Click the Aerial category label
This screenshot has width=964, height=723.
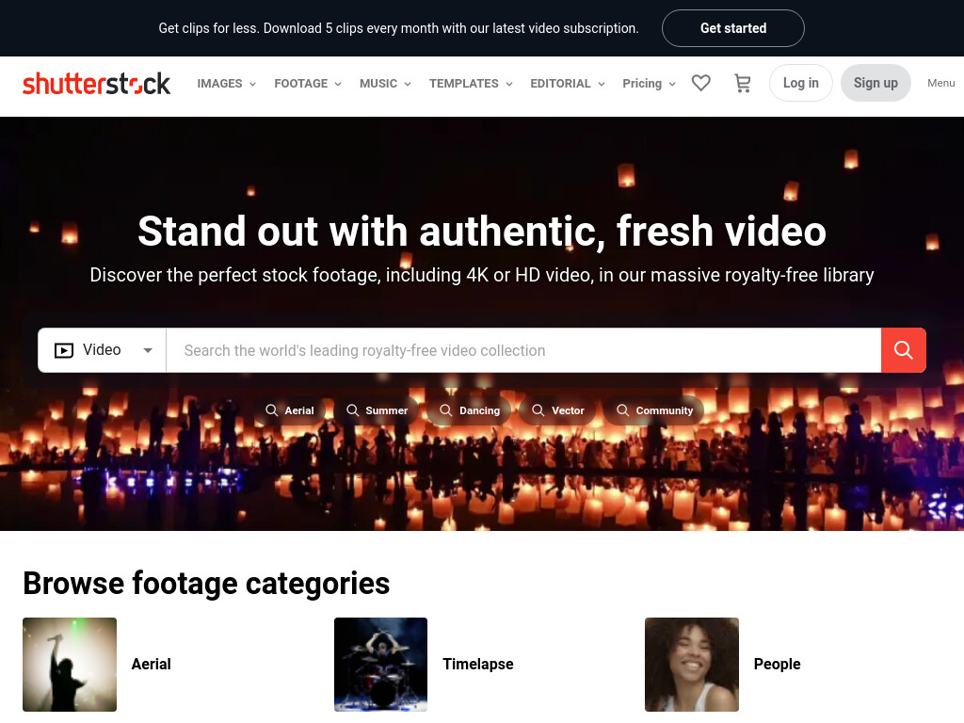[152, 664]
